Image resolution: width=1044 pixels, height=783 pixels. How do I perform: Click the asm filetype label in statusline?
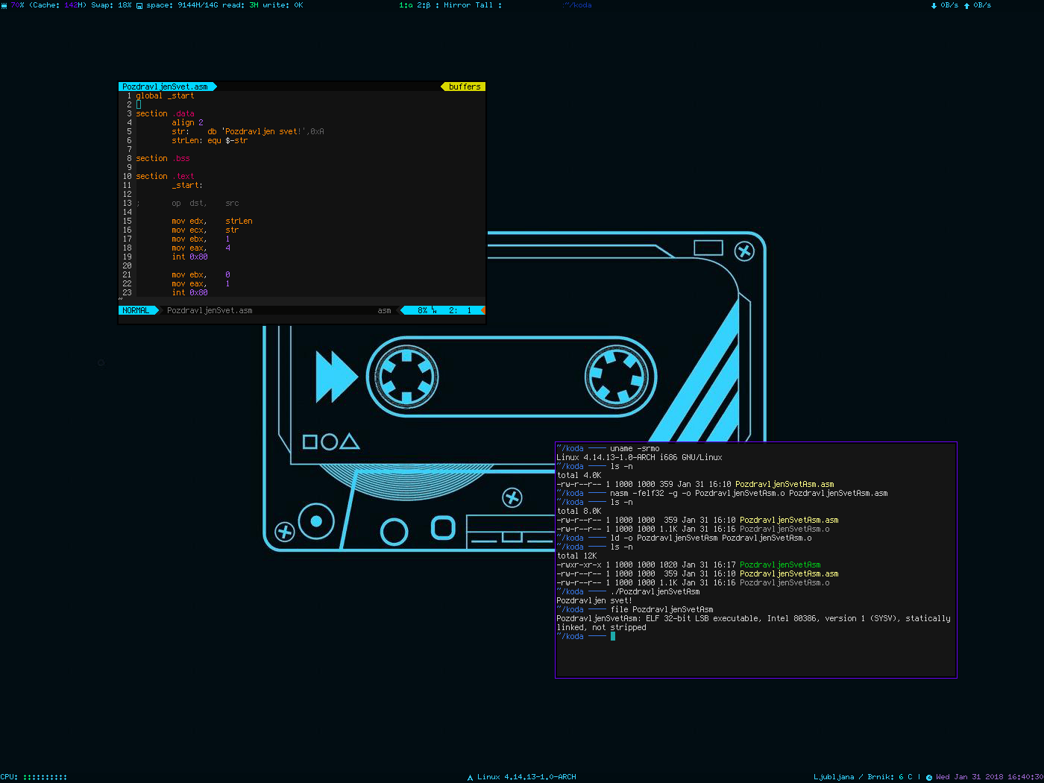(x=384, y=310)
